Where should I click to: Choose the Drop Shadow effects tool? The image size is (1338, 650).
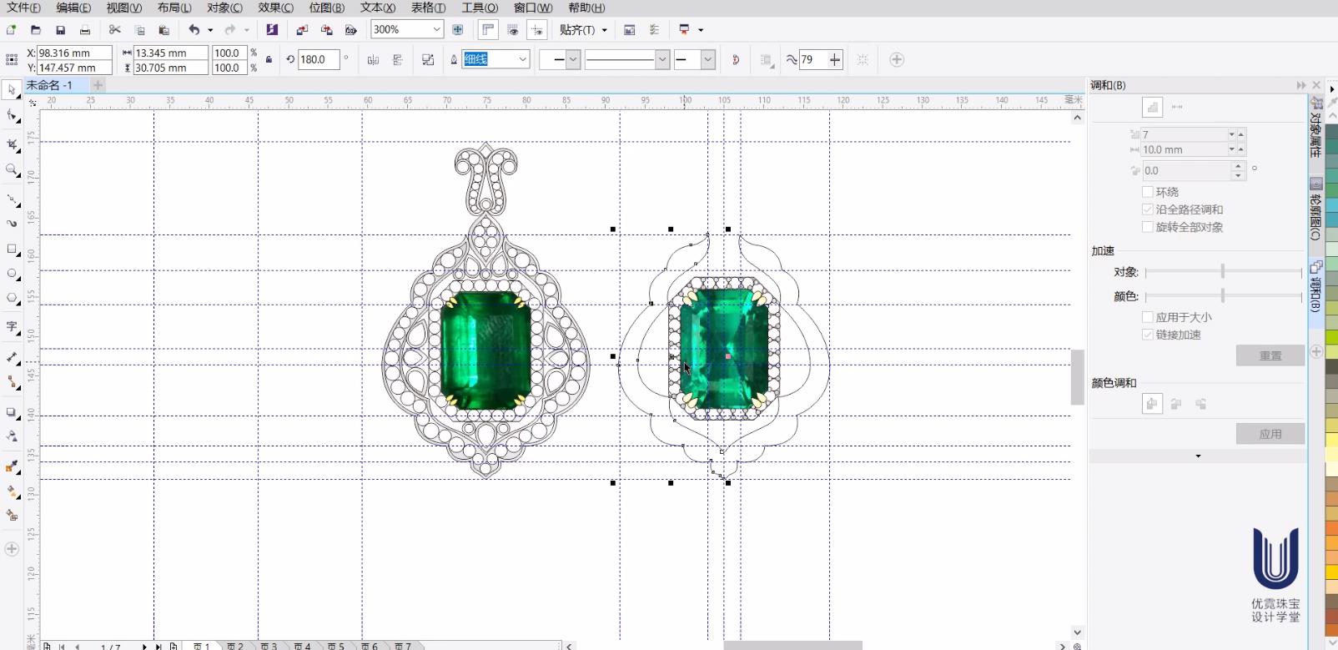(12, 412)
